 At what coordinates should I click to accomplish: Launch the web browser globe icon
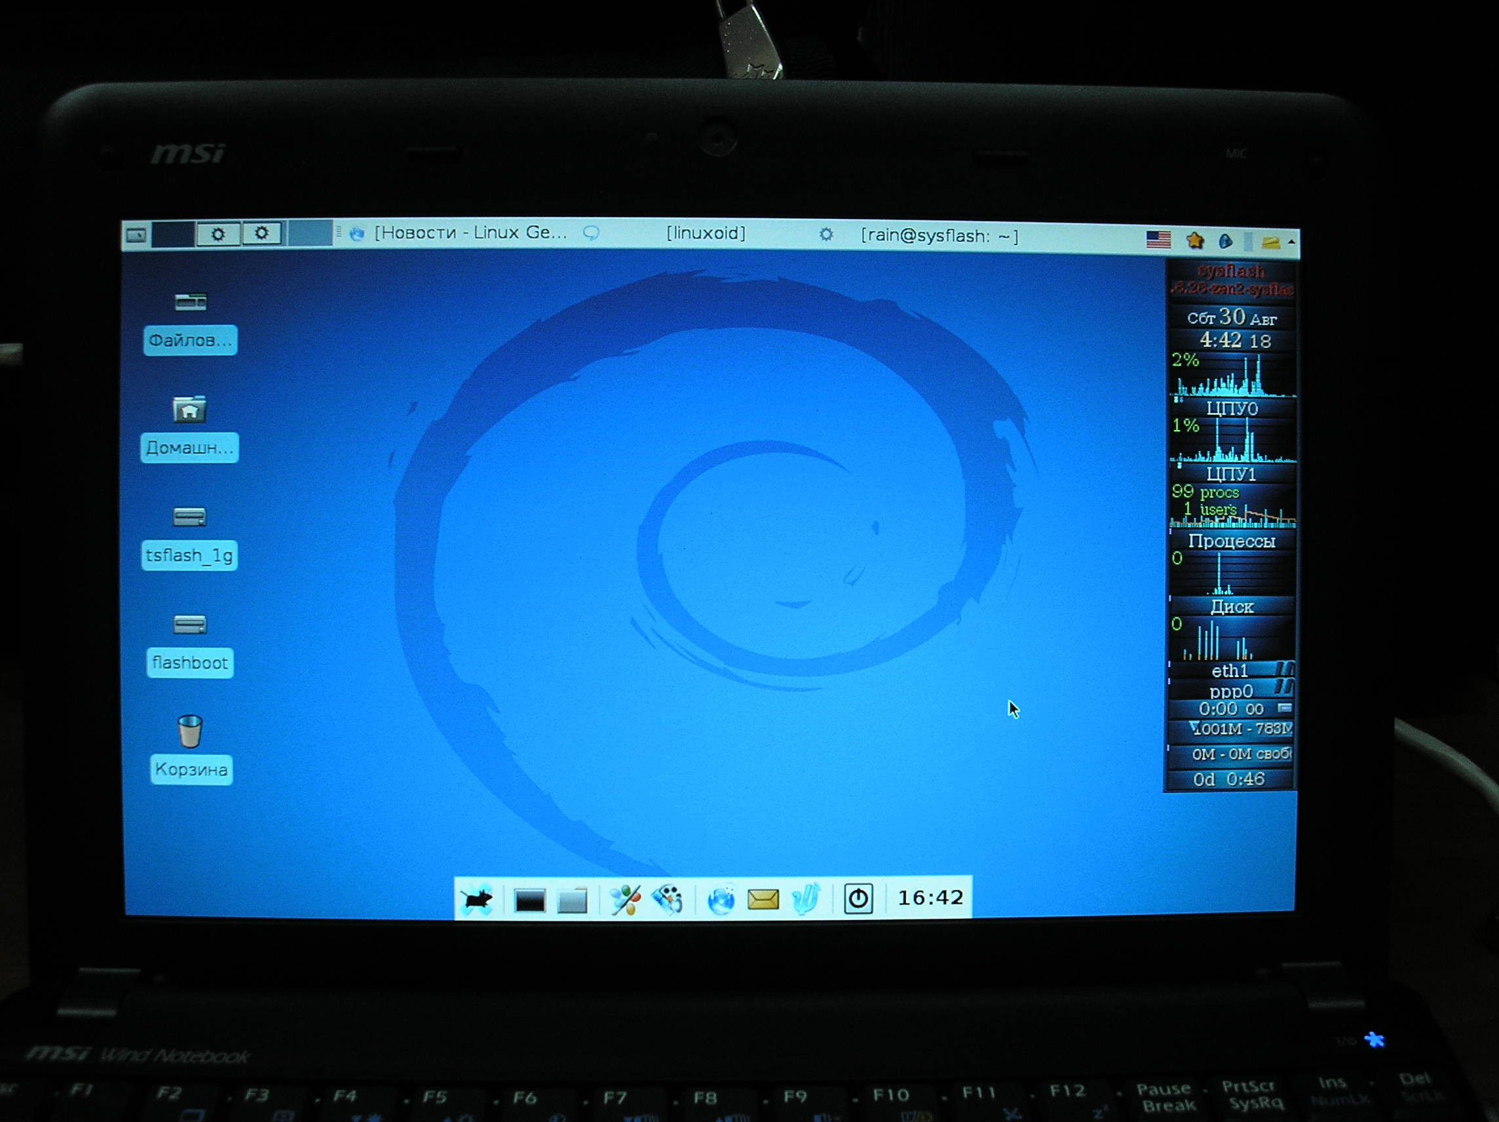(721, 900)
